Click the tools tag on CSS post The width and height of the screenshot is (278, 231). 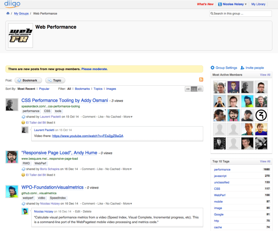[x=58, y=111]
